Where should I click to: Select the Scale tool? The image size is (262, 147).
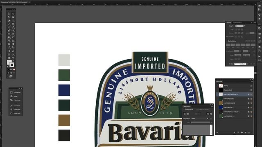point(13,34)
